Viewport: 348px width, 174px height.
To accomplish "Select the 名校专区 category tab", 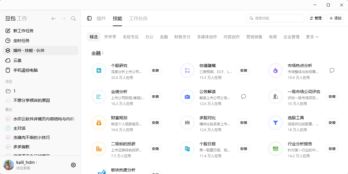I will 131,37.
